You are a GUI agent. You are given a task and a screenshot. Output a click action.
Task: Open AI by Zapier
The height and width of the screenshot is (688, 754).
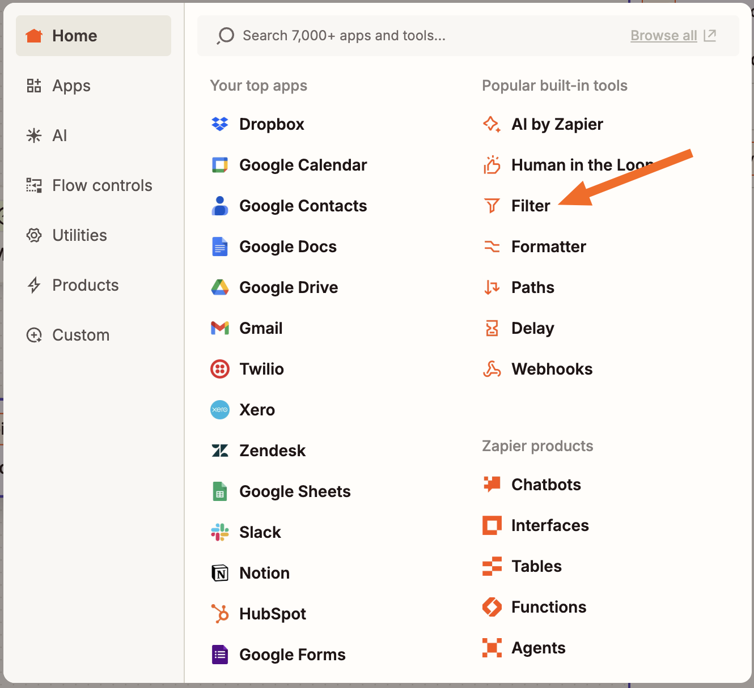pyautogui.click(x=557, y=124)
